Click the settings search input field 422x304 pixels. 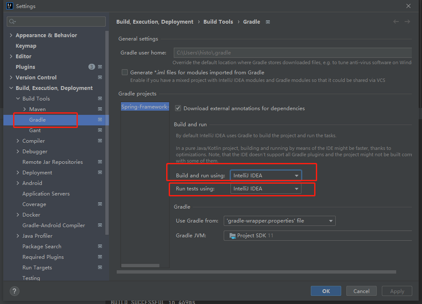[x=56, y=22]
